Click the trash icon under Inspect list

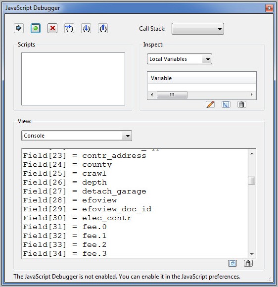pos(241,104)
